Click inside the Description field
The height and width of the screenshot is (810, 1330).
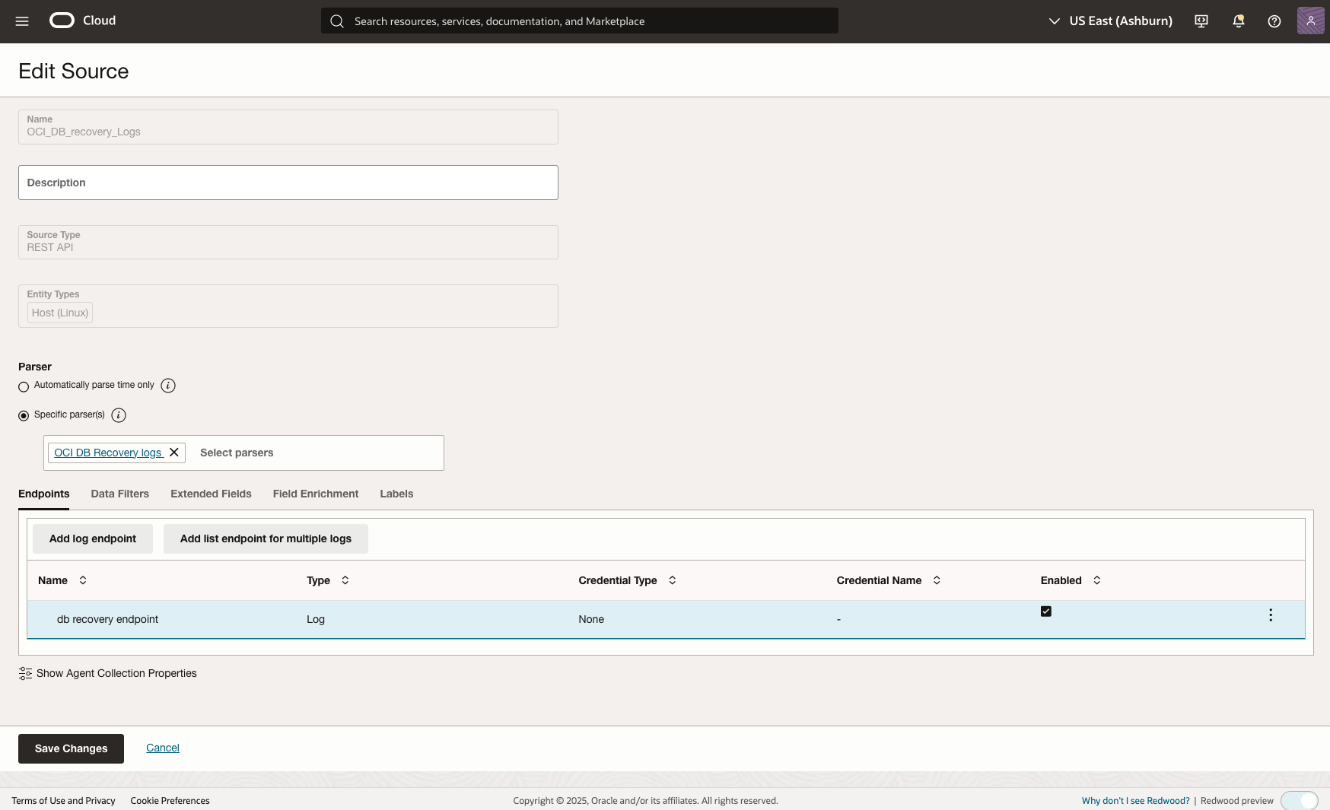click(x=288, y=183)
